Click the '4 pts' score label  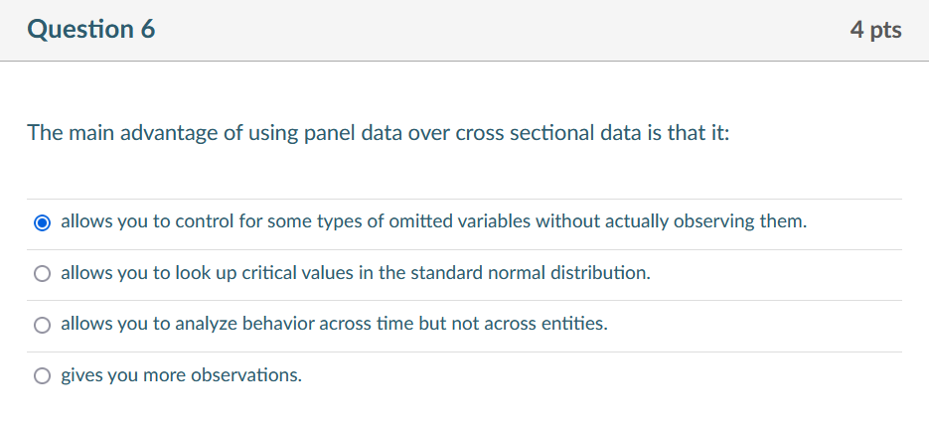coord(875,30)
